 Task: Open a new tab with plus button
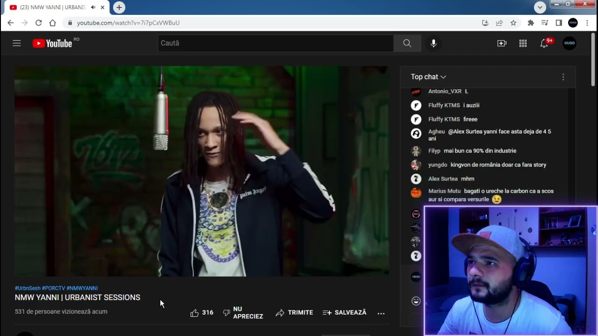119,7
